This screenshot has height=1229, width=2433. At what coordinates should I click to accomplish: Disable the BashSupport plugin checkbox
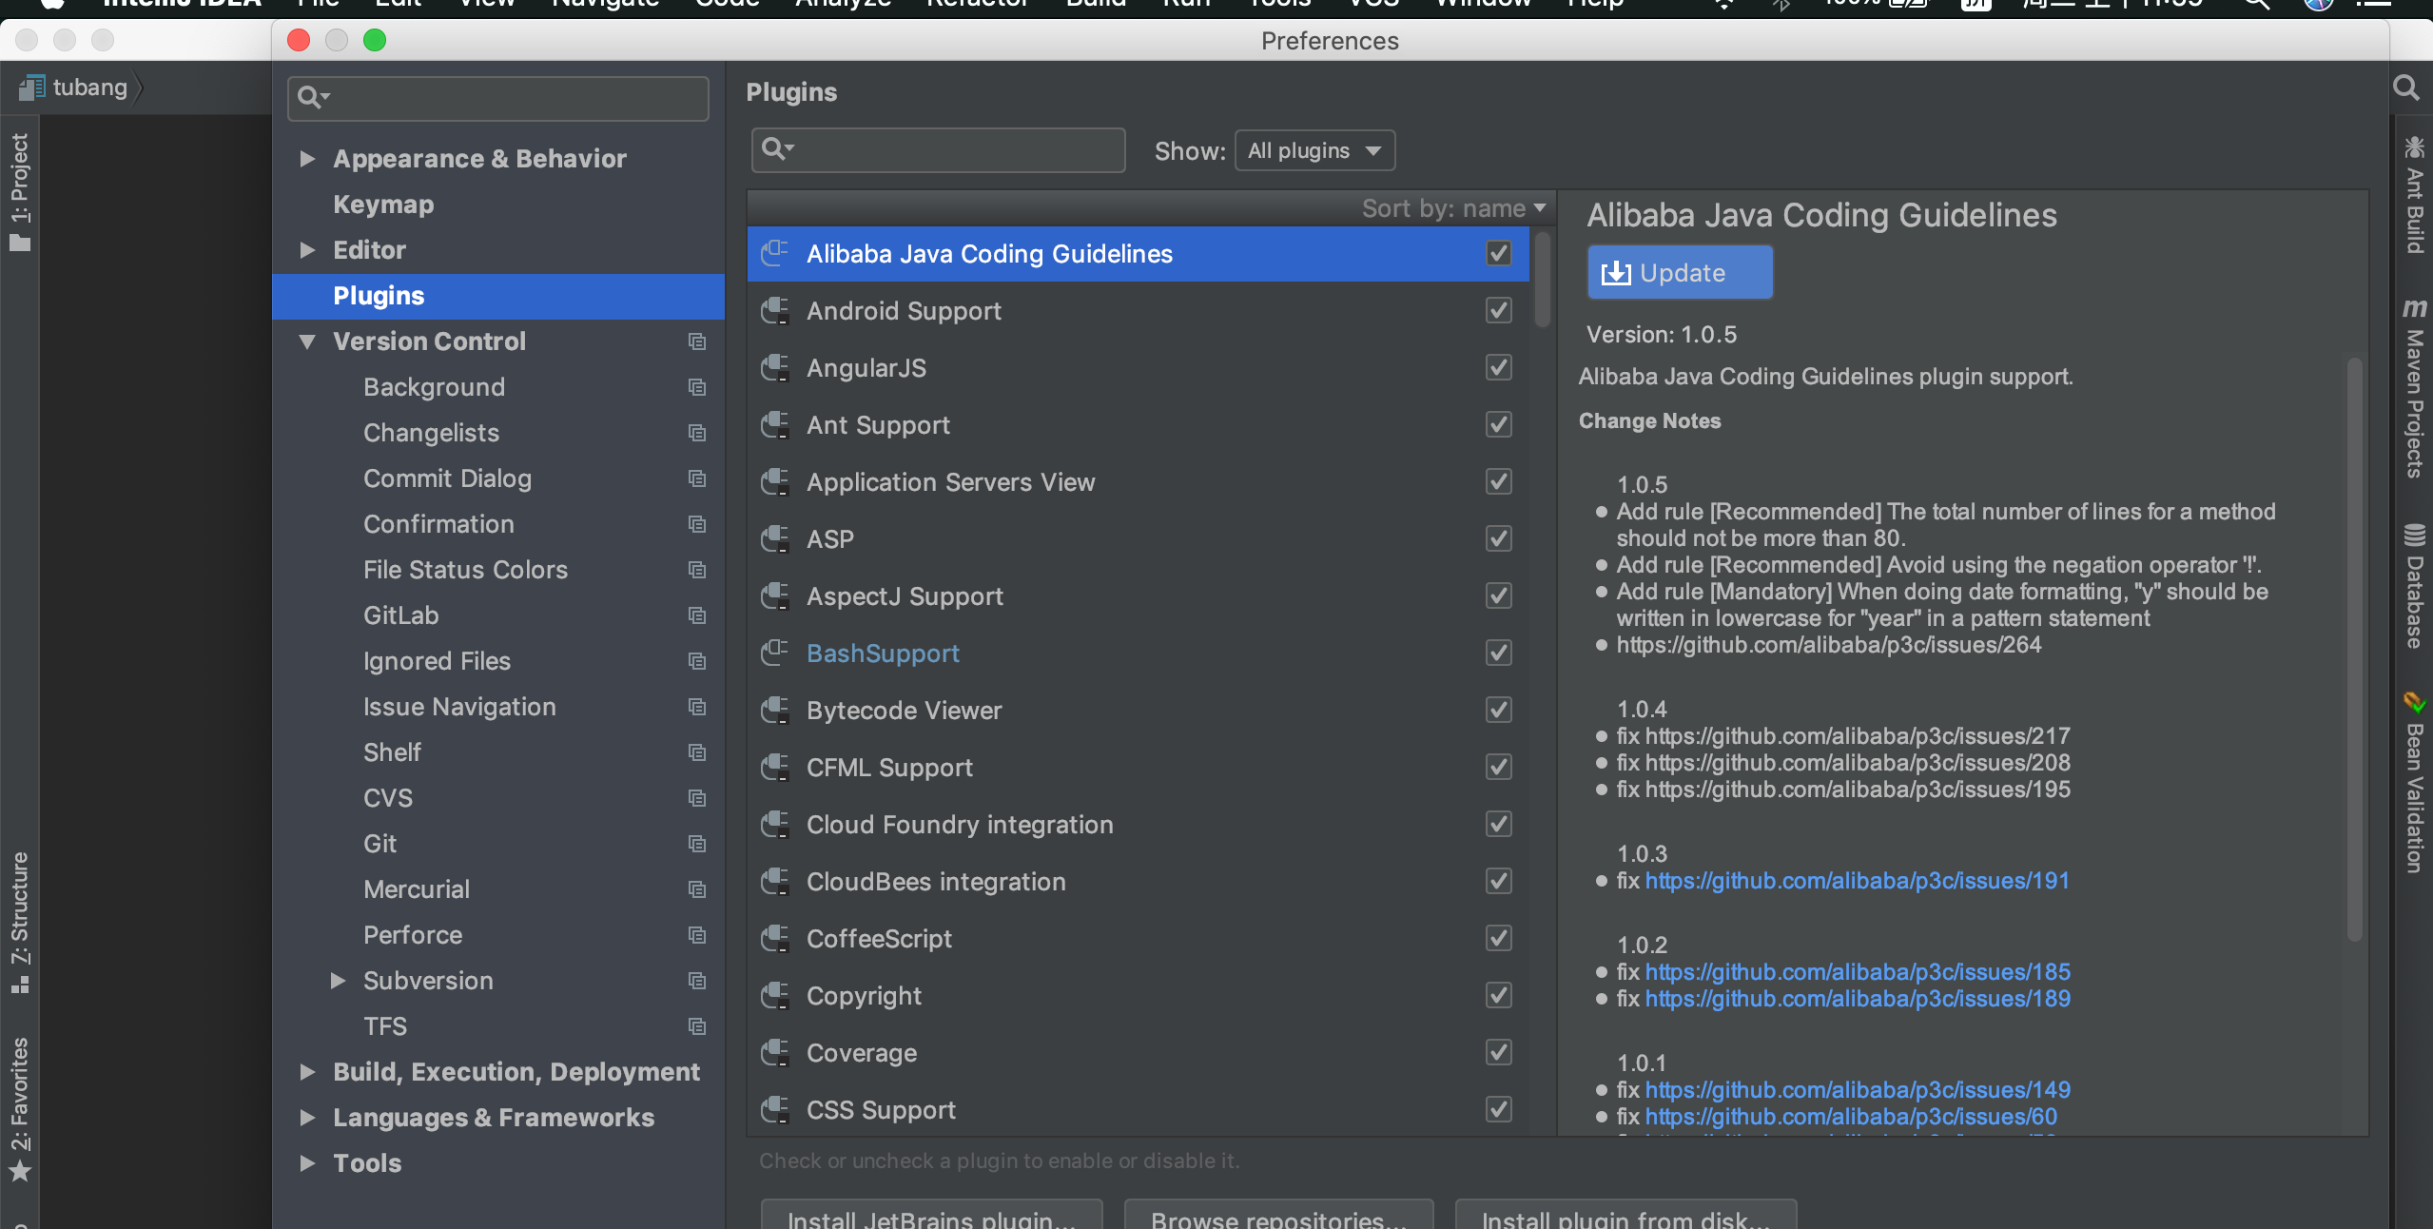[x=1498, y=654]
